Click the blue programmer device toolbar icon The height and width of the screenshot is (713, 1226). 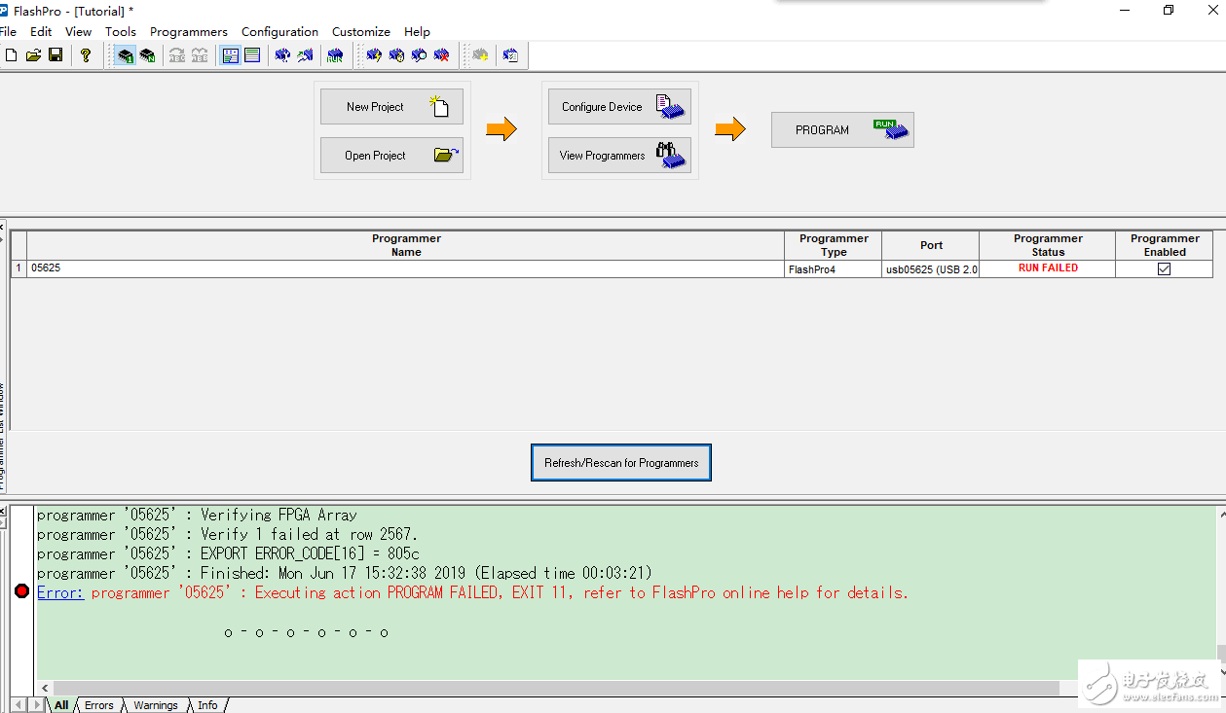(282, 55)
